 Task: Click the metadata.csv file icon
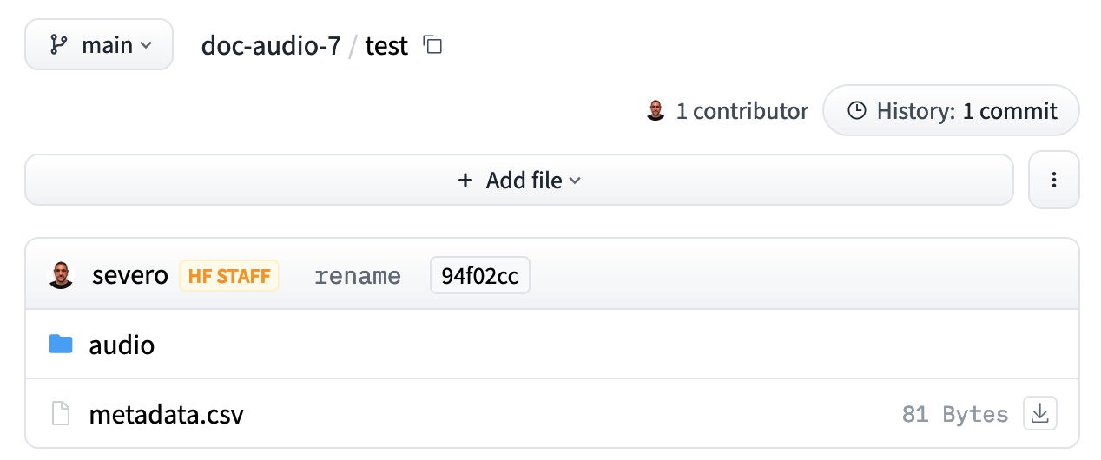coord(61,414)
